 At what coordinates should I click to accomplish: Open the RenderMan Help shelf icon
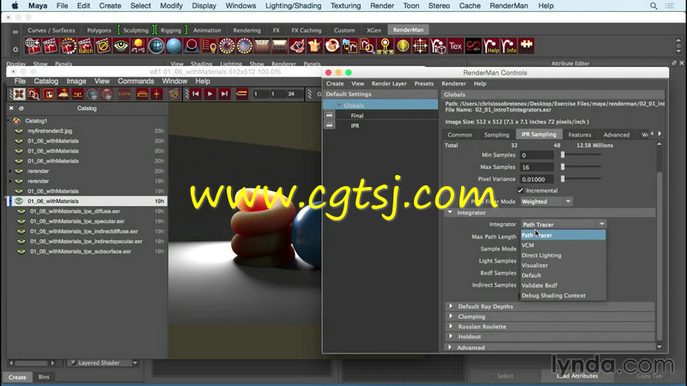click(491, 46)
